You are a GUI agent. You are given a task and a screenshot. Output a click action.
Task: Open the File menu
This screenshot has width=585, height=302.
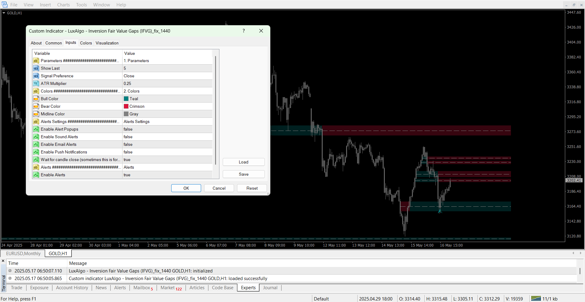click(14, 5)
